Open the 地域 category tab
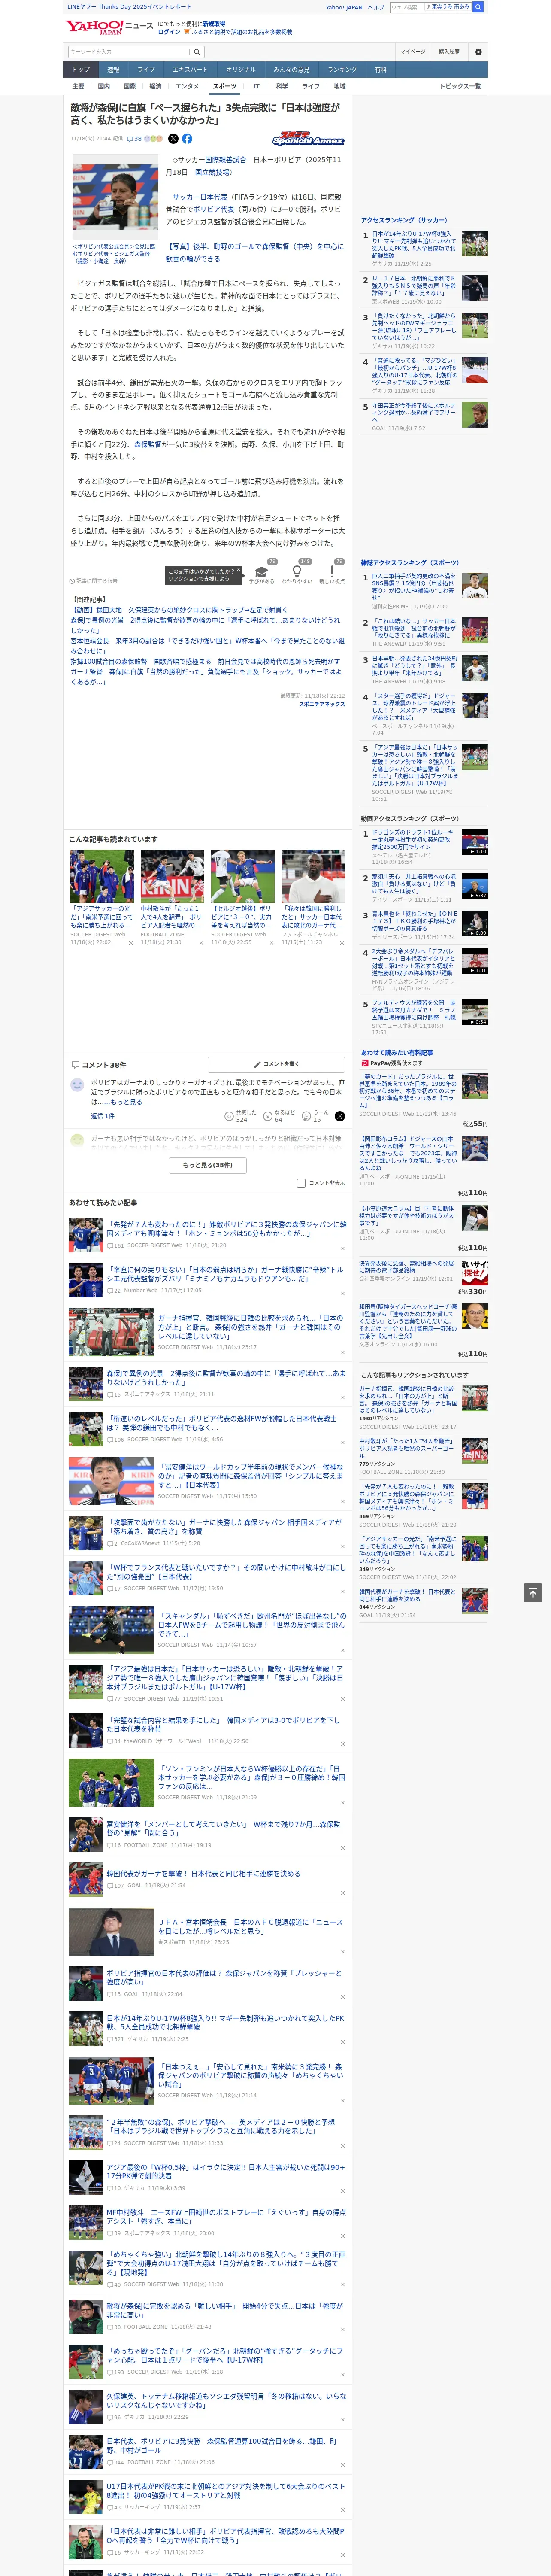The image size is (551, 2576). [340, 86]
